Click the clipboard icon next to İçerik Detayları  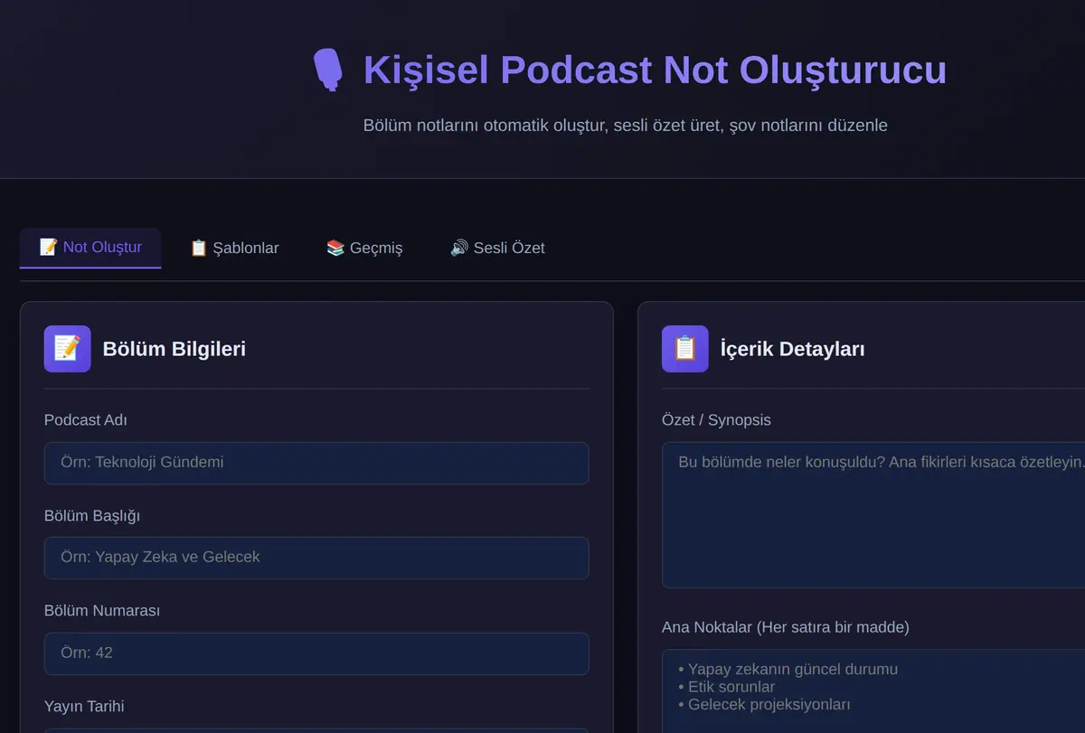(685, 349)
